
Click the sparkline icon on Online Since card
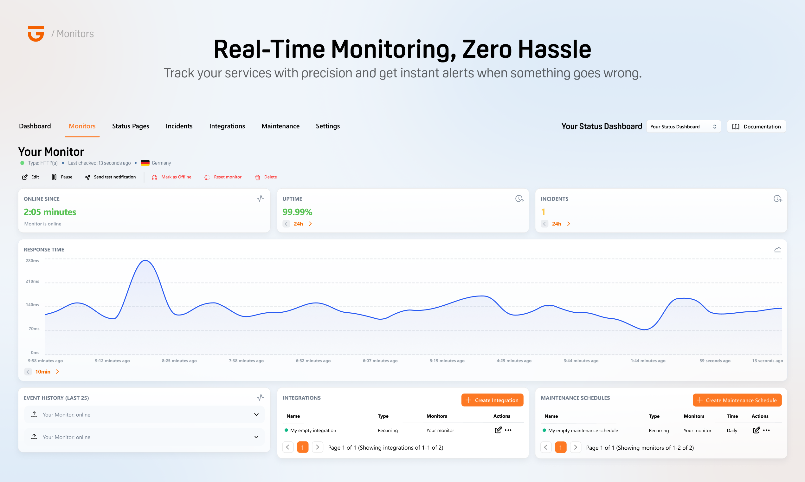coord(260,199)
